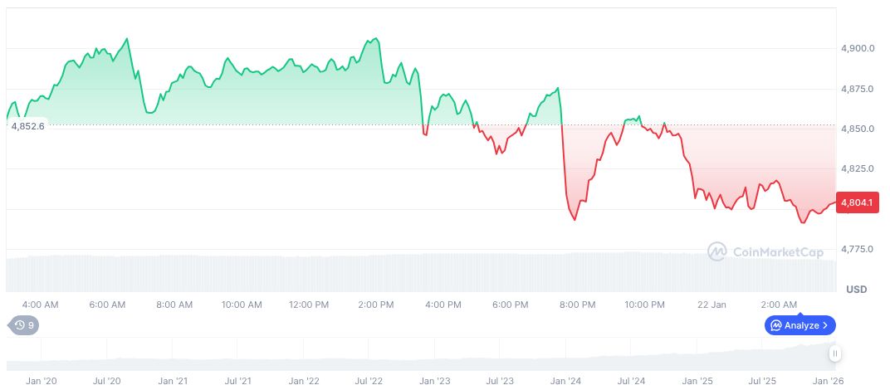Jump to Jul '22 in the range navigator
Viewport: 890px width, 390px height.
pos(368,381)
